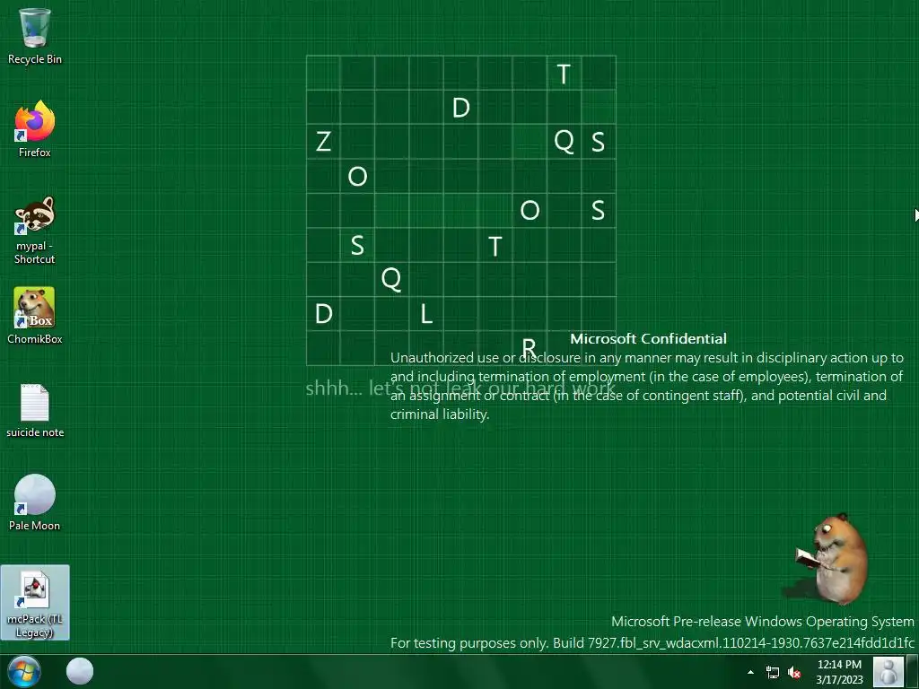Click the build 7927 watermark text
Screen dimensions: 919x689
point(652,642)
